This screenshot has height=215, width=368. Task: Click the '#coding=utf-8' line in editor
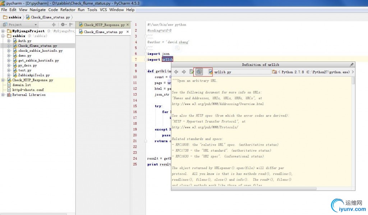click(159, 30)
